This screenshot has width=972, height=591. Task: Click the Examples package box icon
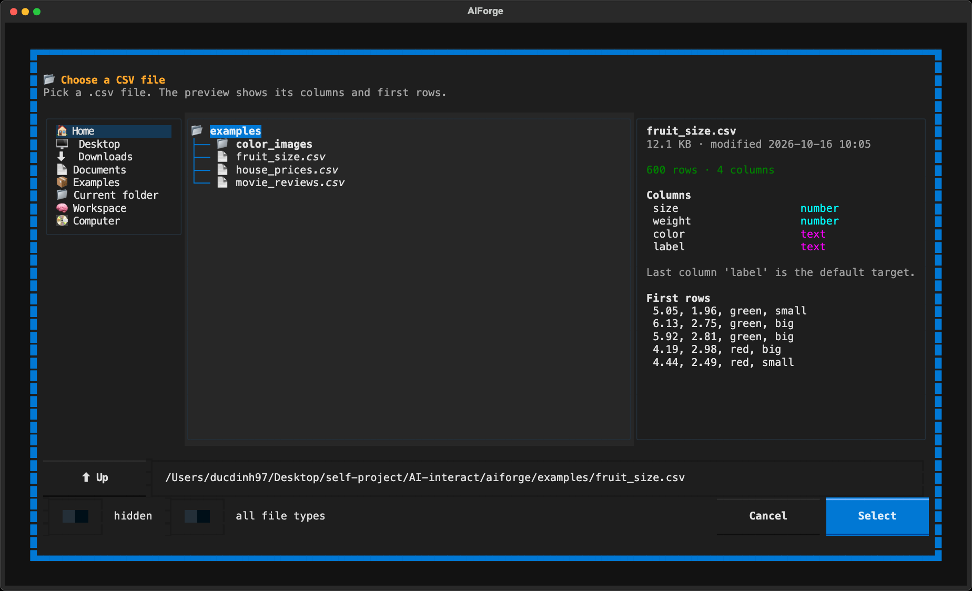coord(62,182)
